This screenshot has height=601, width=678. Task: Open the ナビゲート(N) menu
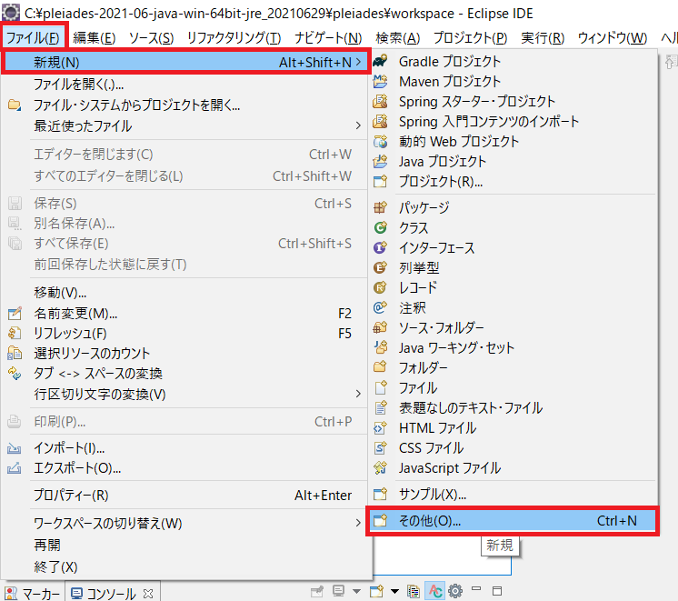328,38
